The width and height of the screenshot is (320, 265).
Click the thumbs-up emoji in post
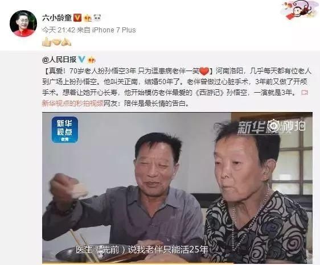coord(46,42)
